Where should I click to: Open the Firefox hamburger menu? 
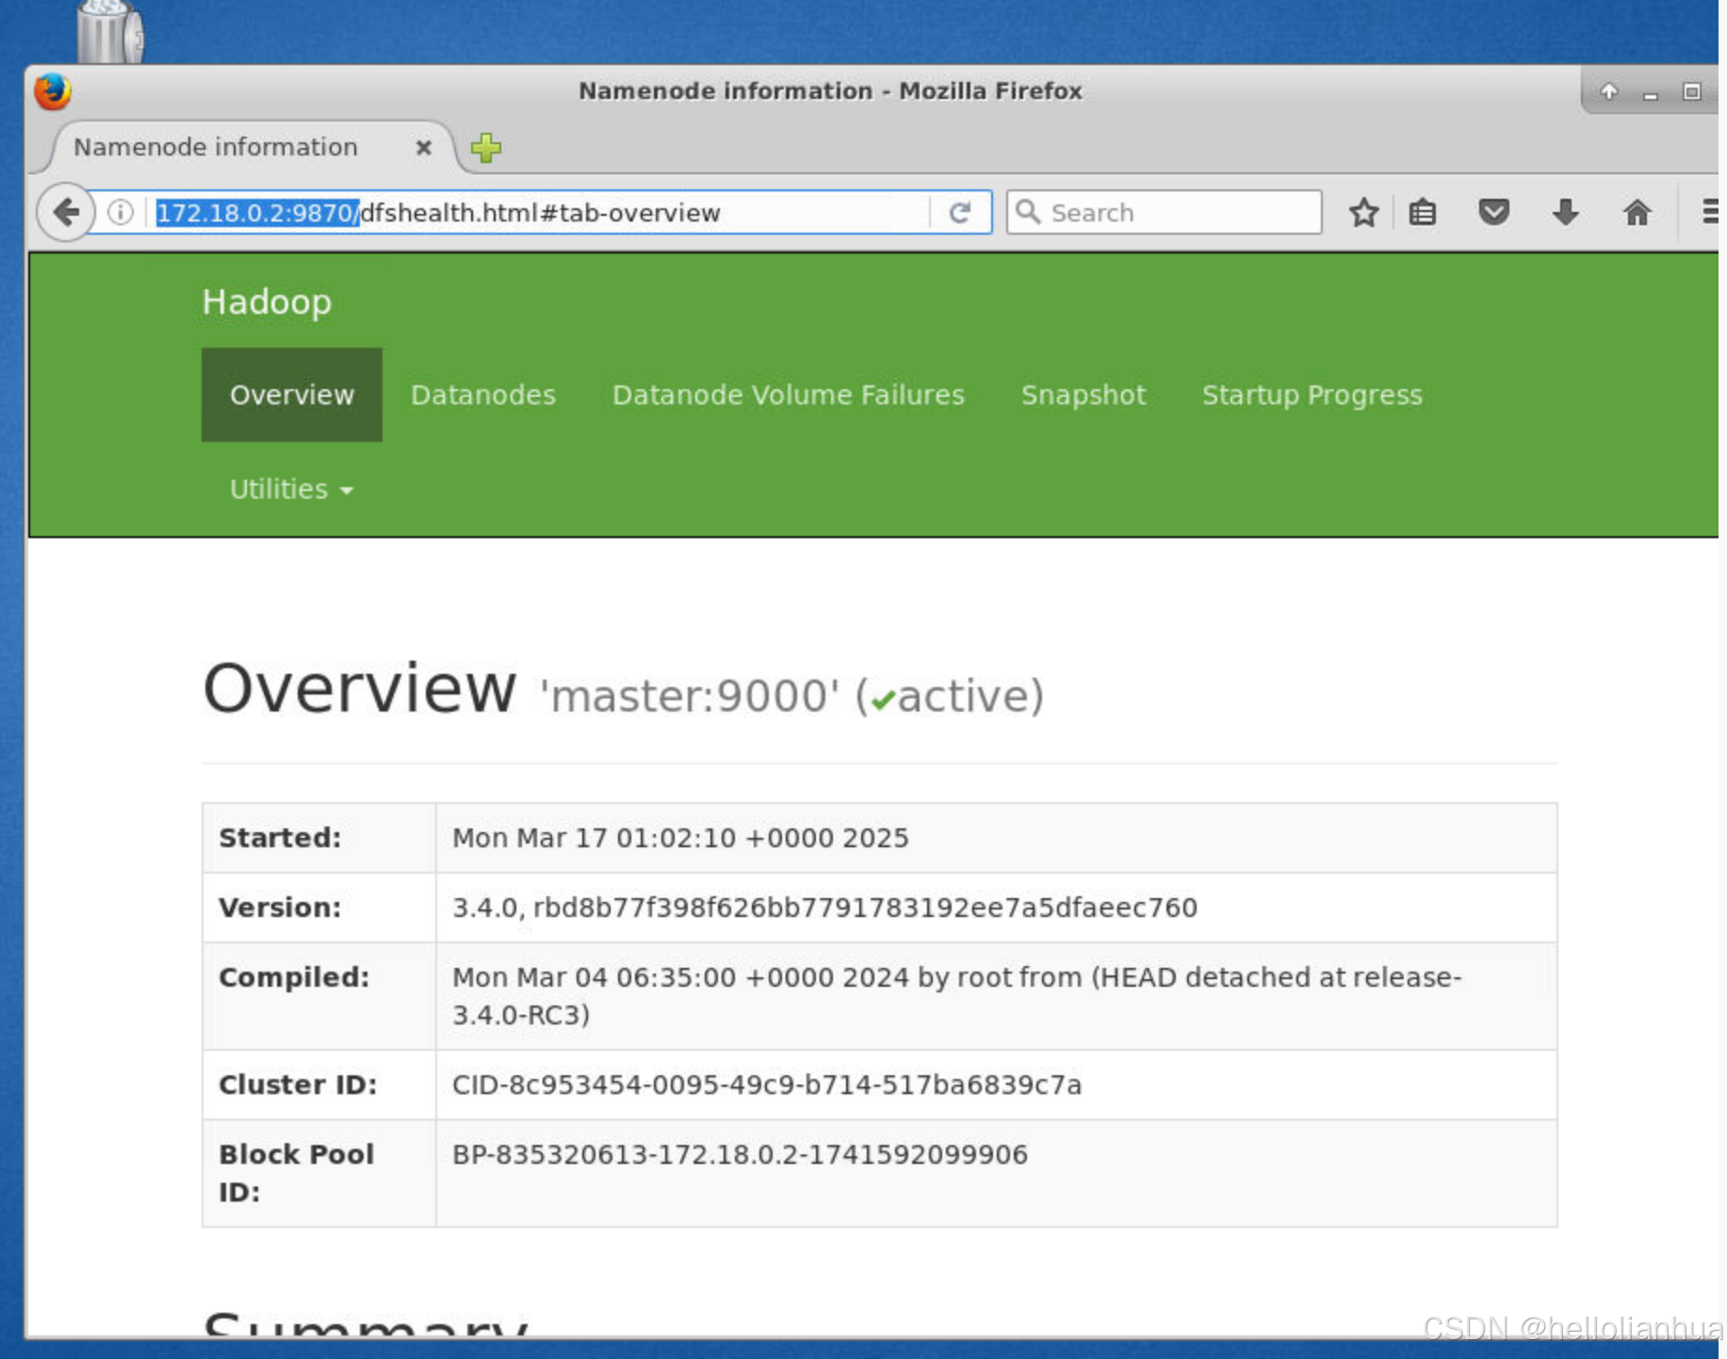click(x=1710, y=212)
